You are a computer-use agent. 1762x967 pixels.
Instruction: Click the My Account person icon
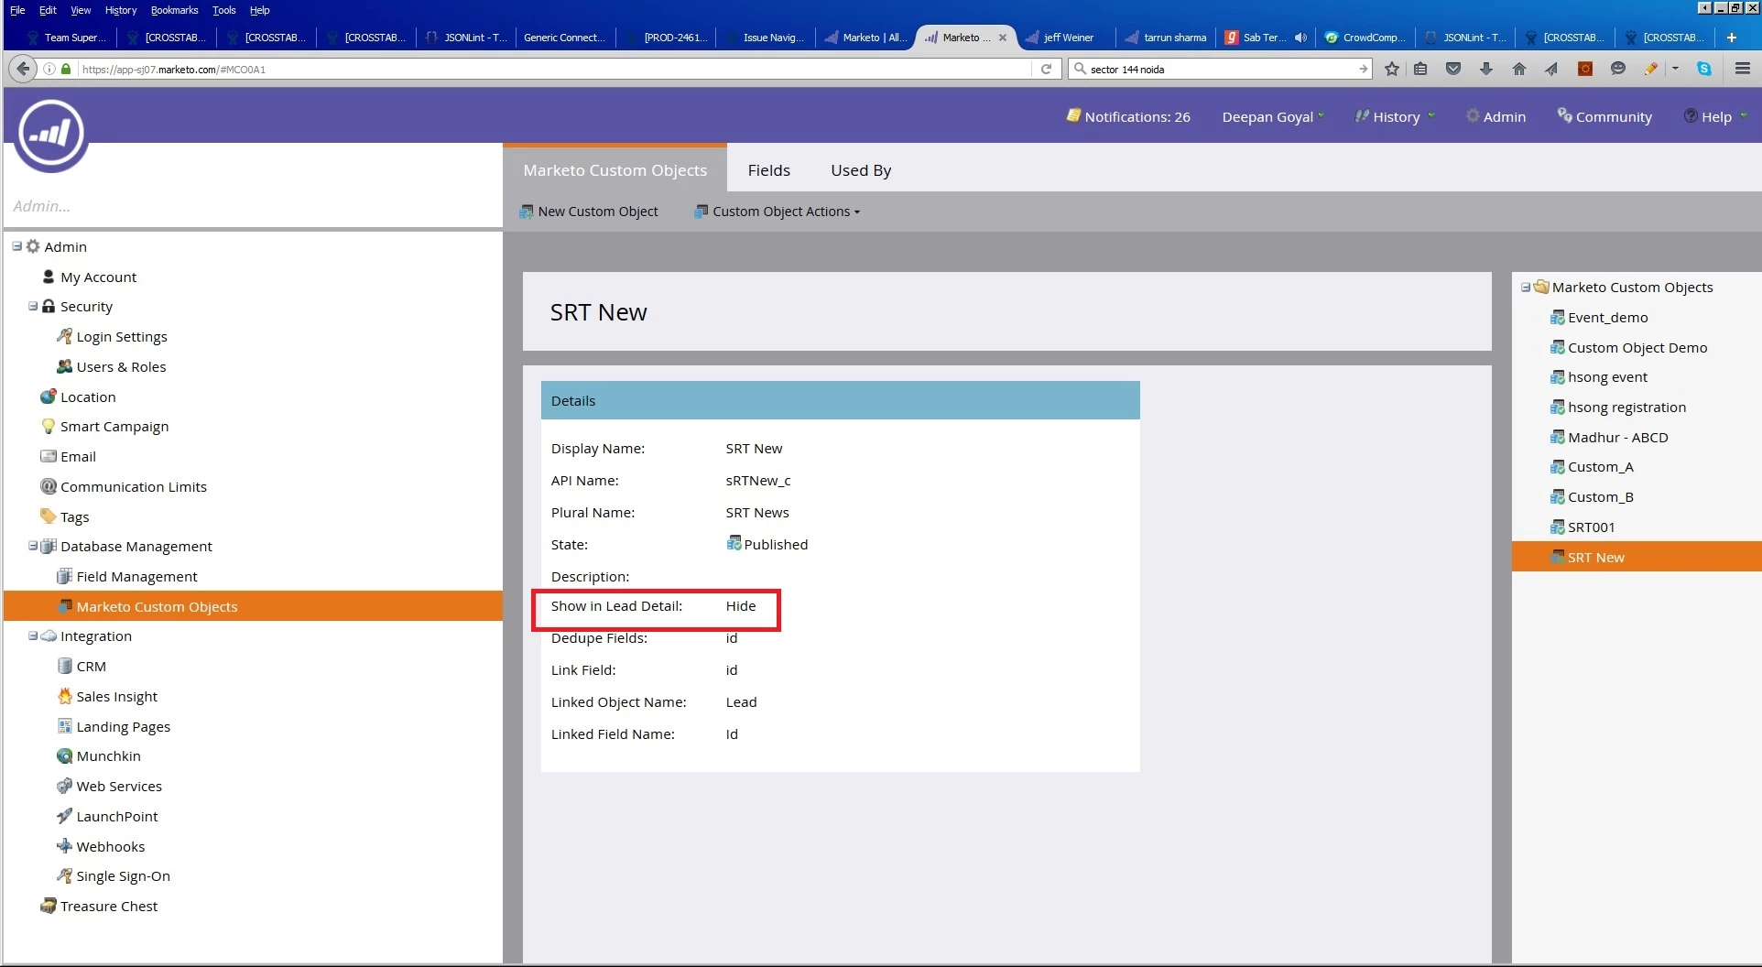tap(49, 277)
